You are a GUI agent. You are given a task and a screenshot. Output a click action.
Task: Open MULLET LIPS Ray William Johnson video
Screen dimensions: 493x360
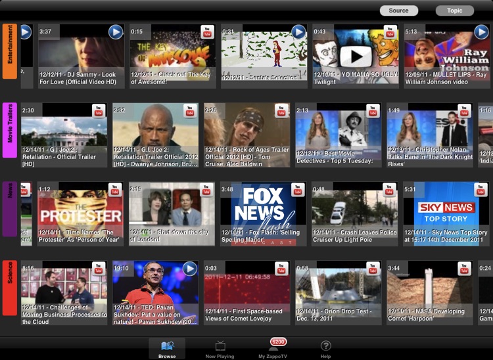447,56
